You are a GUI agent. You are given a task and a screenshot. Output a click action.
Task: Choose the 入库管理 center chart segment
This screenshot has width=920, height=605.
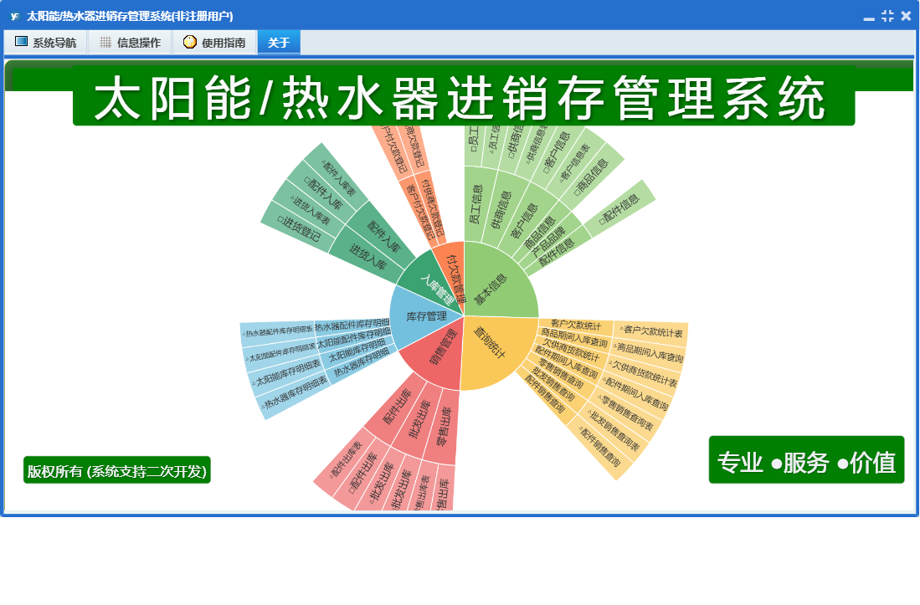[x=431, y=286]
